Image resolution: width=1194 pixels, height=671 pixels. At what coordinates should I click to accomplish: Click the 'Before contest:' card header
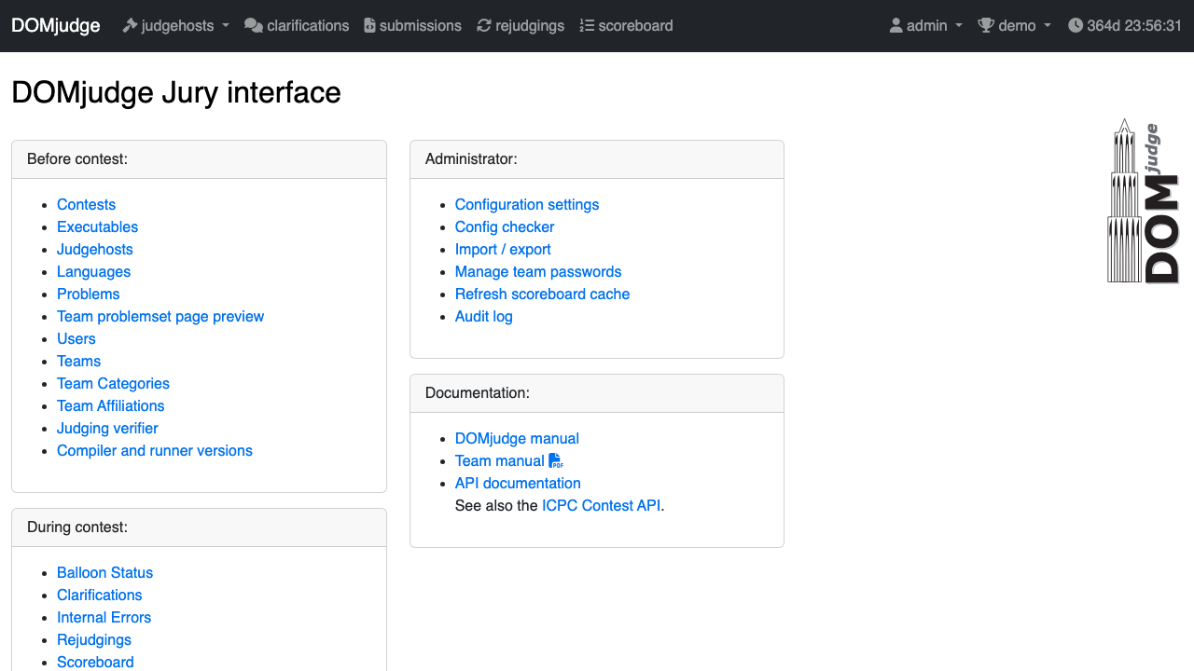(x=199, y=159)
